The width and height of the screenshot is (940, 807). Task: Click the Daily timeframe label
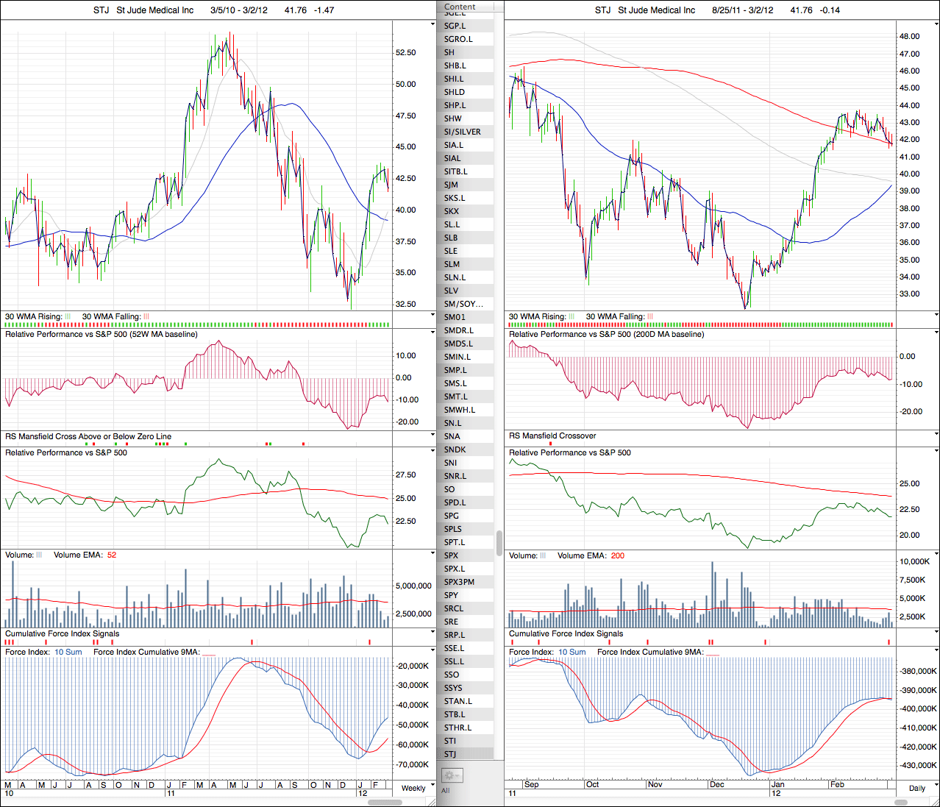tap(916, 788)
